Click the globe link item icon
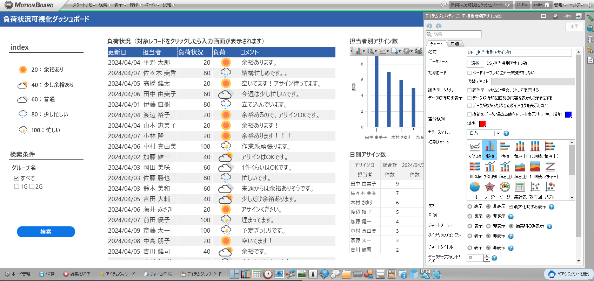The image size is (594, 281). (x=324, y=274)
